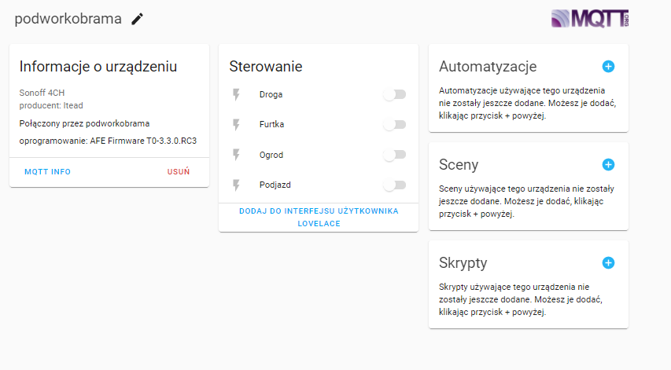Image resolution: width=671 pixels, height=370 pixels.
Task: Add a new script with plus icon
Action: (608, 262)
